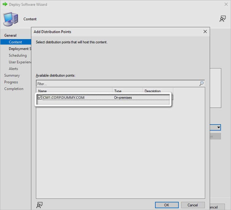
Task: Close the Add Distribution Points dialog
Action: pos(205,32)
